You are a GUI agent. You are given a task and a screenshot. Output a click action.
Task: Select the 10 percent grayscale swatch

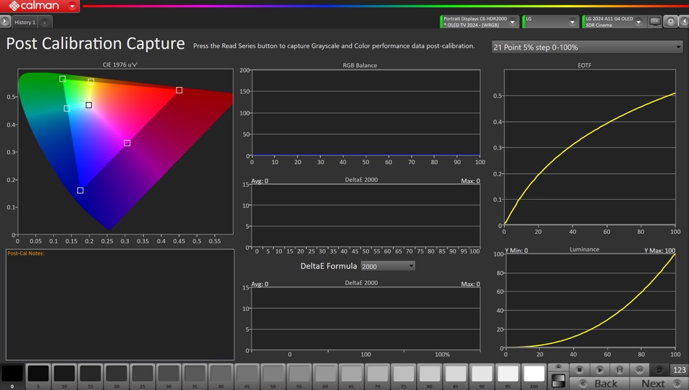click(x=64, y=375)
